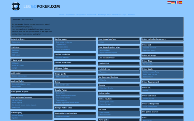
Task: Open the Wizard of odds link
Action: (105, 115)
